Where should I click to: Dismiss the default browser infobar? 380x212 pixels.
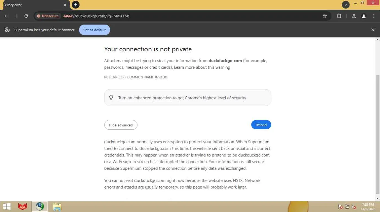[373, 30]
